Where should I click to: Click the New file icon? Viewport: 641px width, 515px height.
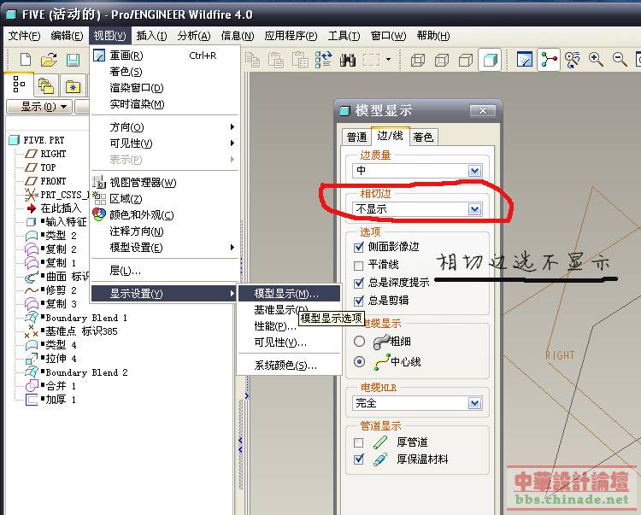pyautogui.click(x=26, y=60)
